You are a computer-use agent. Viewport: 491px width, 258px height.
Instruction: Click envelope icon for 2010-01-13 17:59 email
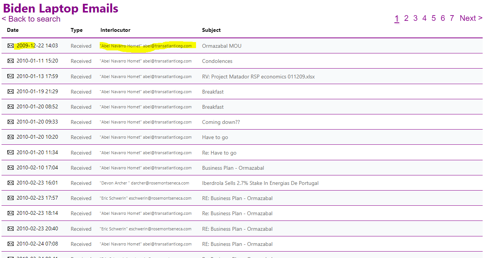tap(11, 76)
